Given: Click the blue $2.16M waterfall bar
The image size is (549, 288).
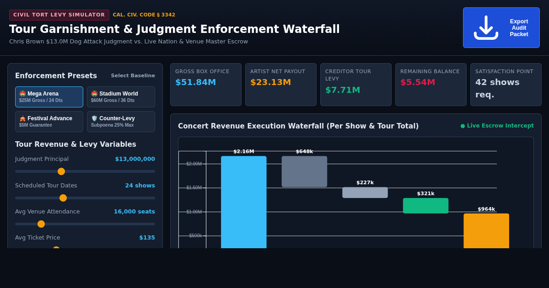Looking at the screenshot, I should pyautogui.click(x=244, y=202).
